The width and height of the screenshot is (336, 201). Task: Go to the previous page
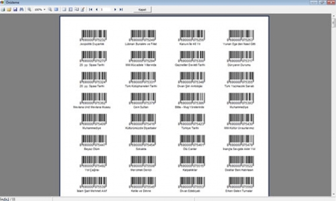click(96, 10)
